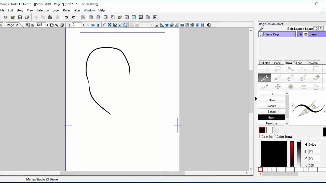326x183 pixels.
Task: Select the Airbrush tool
Action: 291,78
